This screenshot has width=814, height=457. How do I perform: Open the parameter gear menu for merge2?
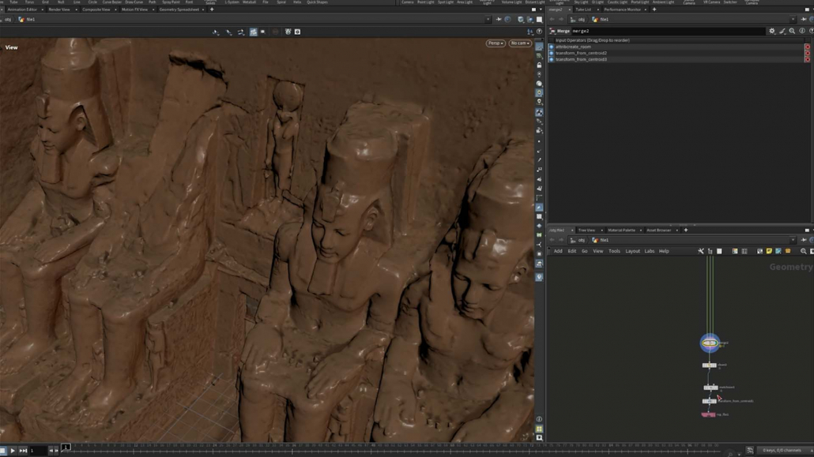click(x=772, y=31)
